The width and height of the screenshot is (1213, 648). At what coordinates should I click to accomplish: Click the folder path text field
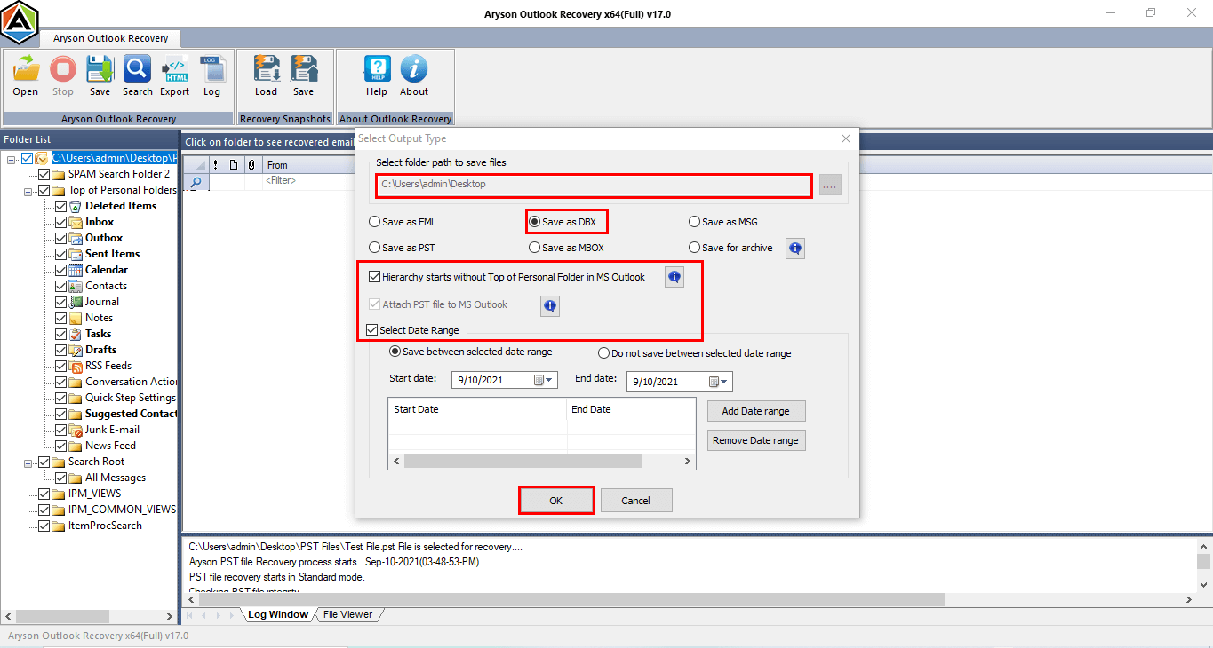[x=594, y=185]
